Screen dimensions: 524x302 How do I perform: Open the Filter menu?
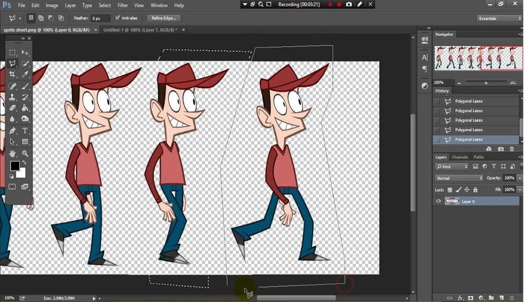pos(122,6)
